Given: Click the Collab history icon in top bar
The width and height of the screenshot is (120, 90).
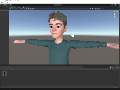Looking at the screenshot, I should click(112, 5).
